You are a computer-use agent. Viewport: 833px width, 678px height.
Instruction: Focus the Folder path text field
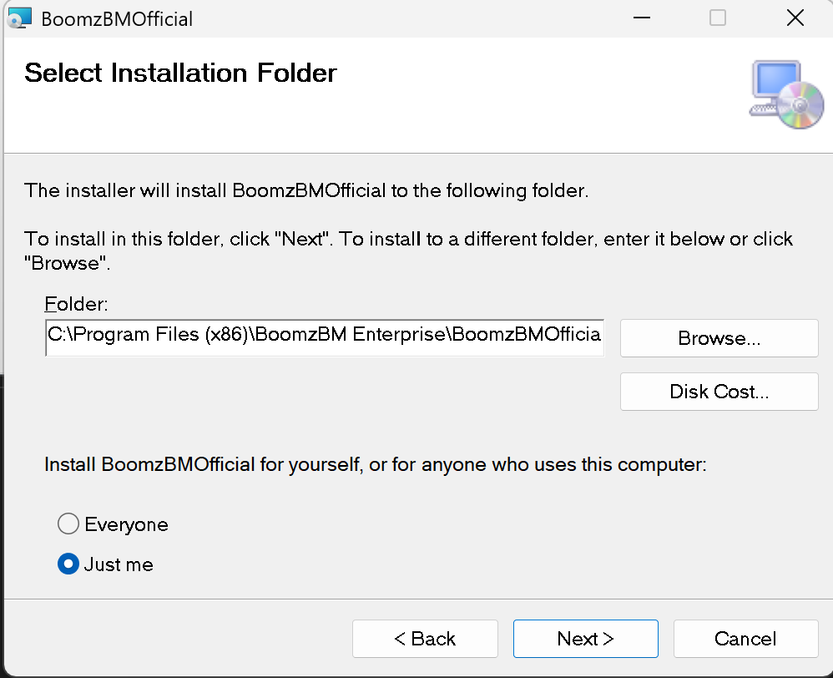coord(324,335)
